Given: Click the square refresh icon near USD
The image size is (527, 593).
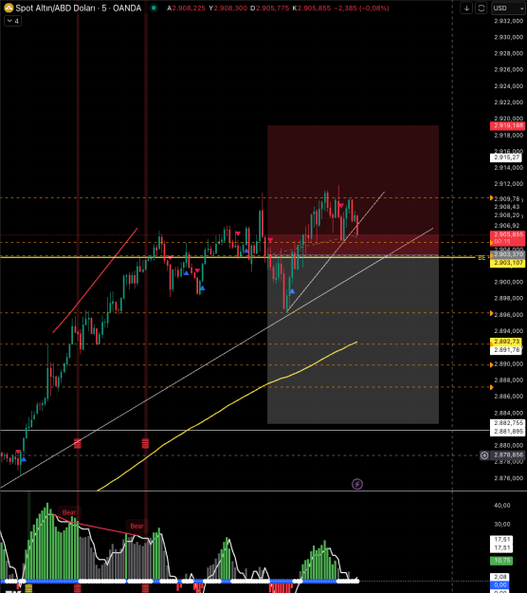Looking at the screenshot, I should pos(482,8).
